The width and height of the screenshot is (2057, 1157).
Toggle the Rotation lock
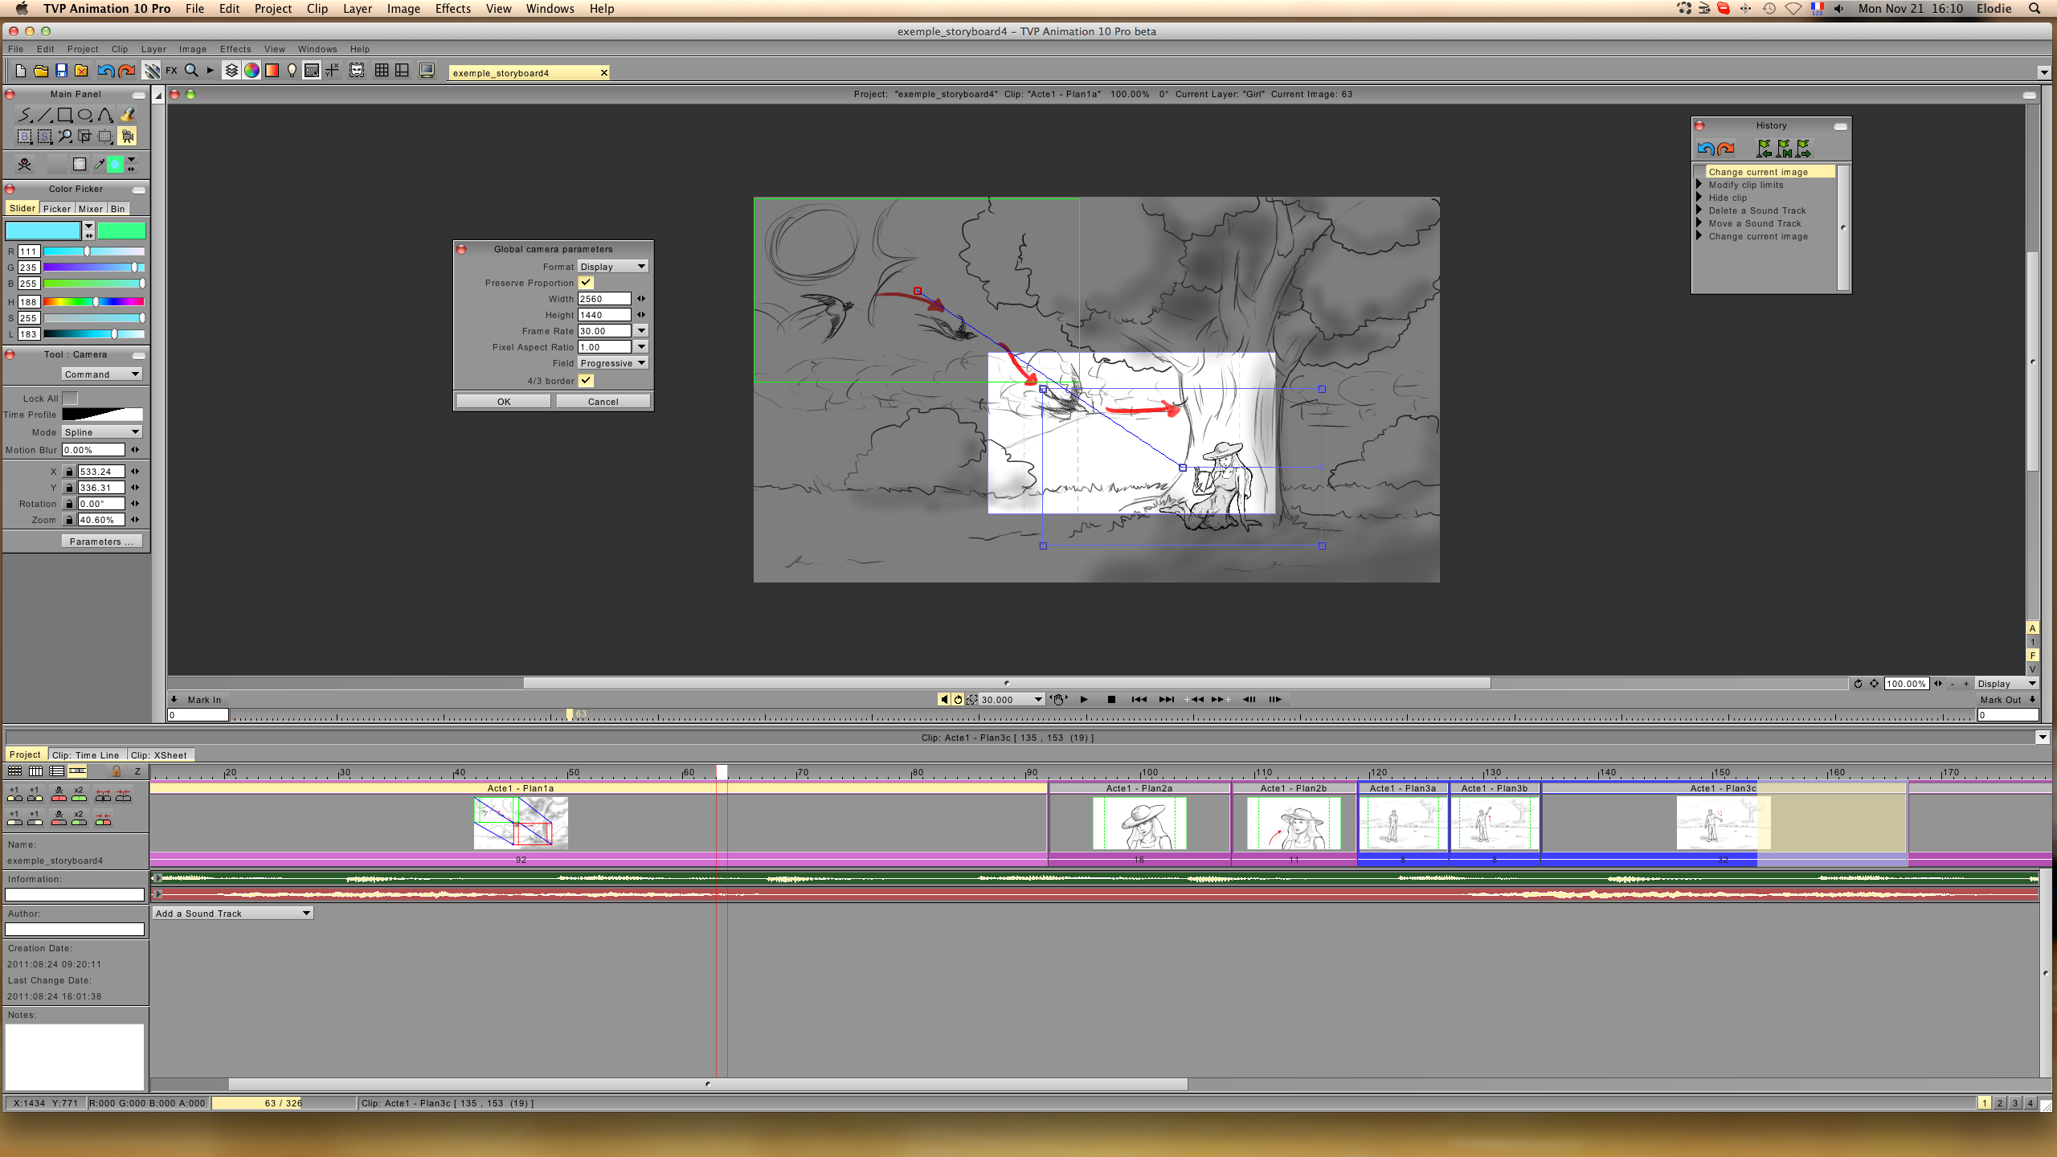(69, 504)
